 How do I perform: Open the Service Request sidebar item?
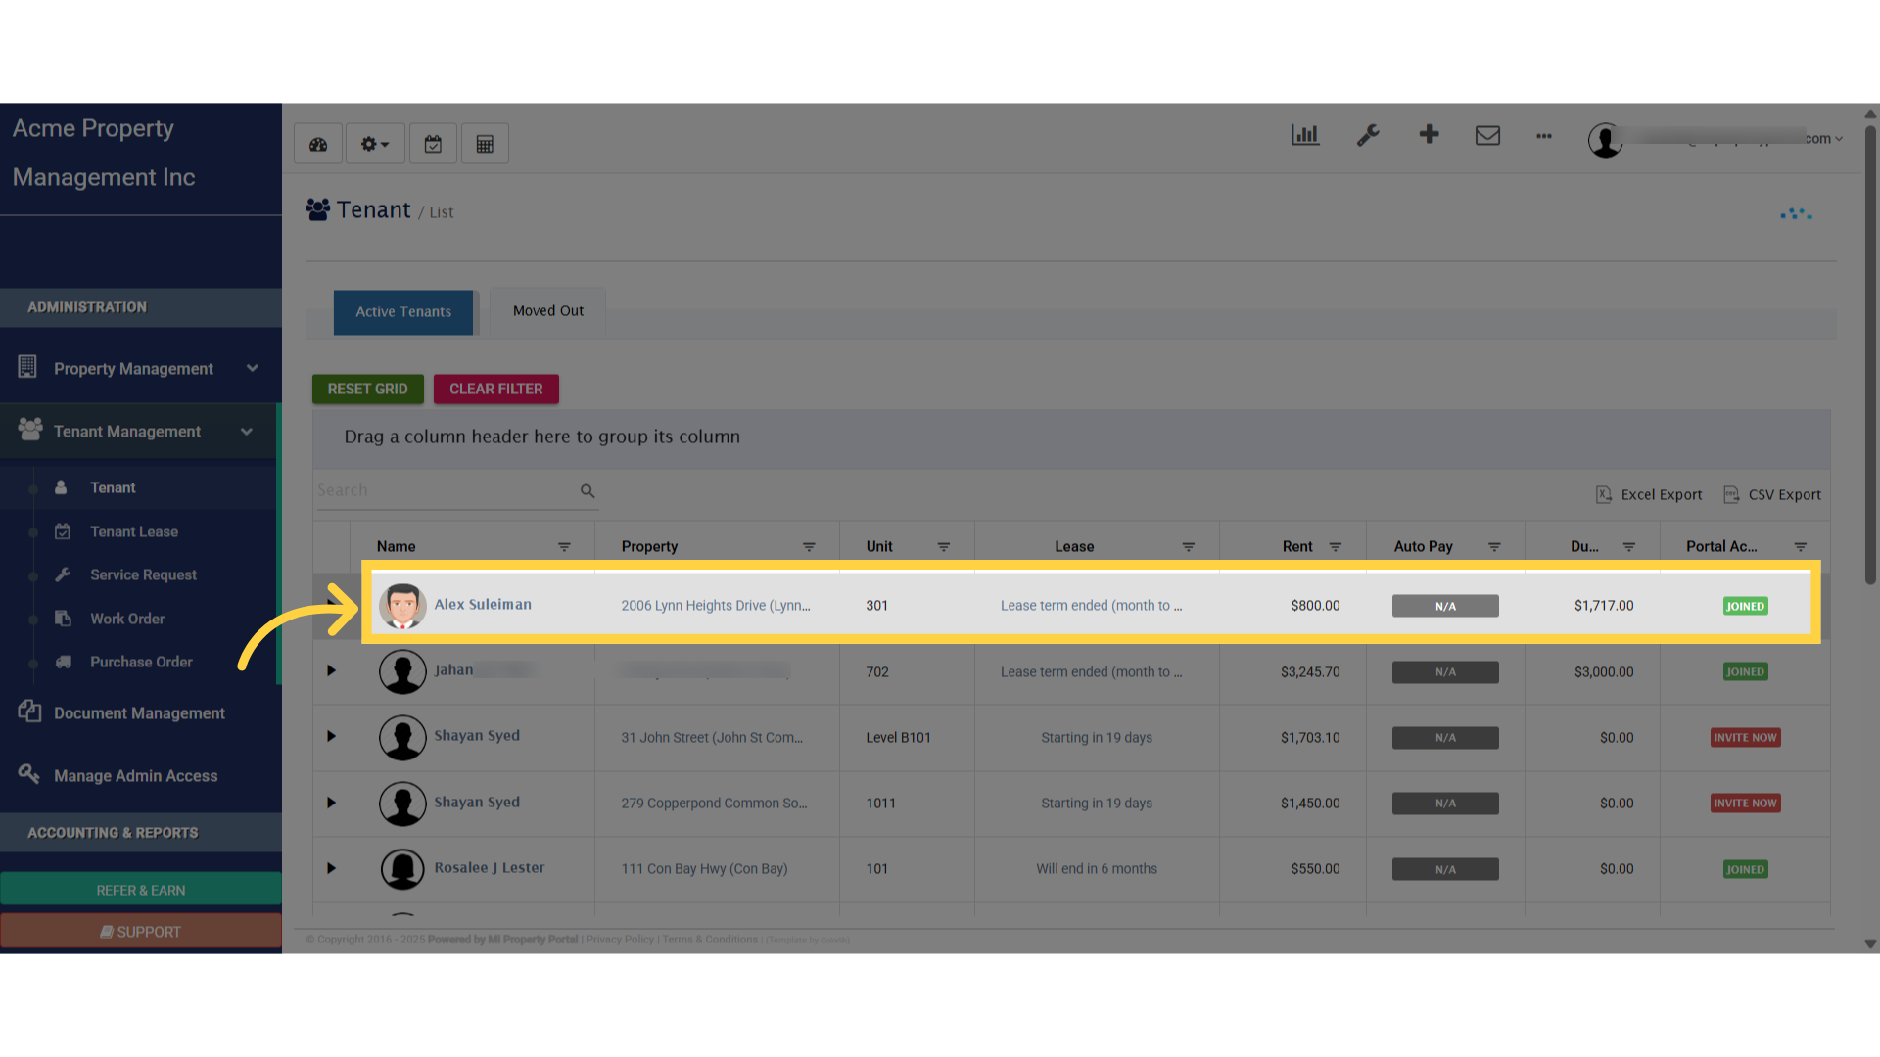click(143, 574)
